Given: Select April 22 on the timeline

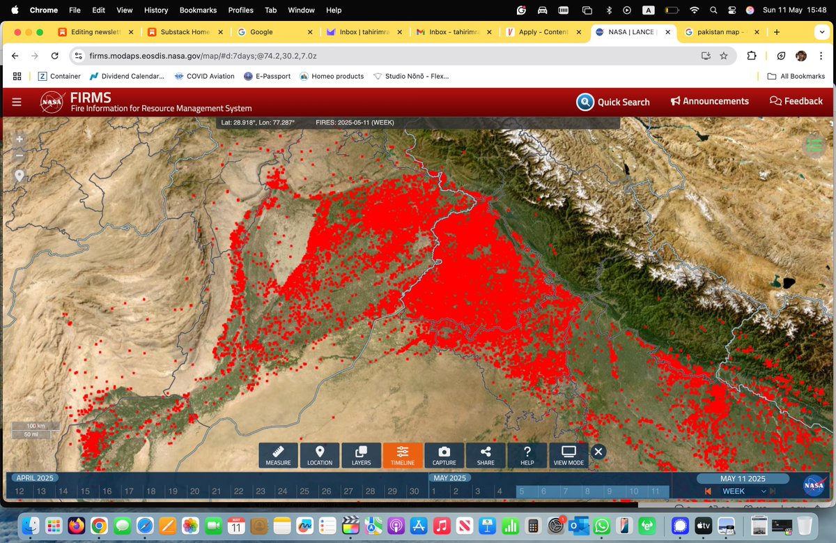Looking at the screenshot, I should click(x=238, y=491).
